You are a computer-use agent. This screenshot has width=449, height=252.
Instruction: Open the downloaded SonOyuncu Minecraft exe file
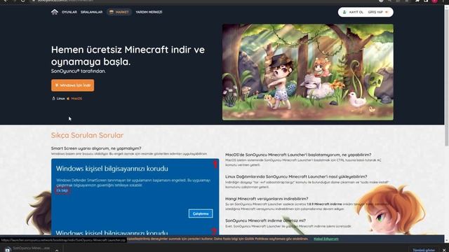point(28,248)
